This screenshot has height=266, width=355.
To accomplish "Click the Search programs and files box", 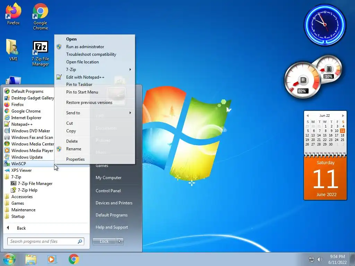I will pyautogui.click(x=46, y=241).
